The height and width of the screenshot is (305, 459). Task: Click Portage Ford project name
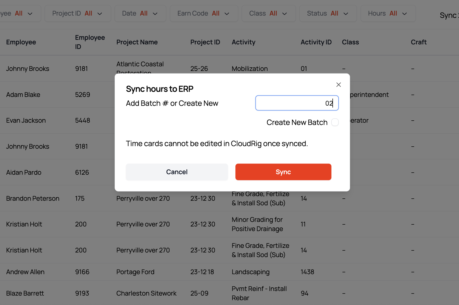coord(135,272)
